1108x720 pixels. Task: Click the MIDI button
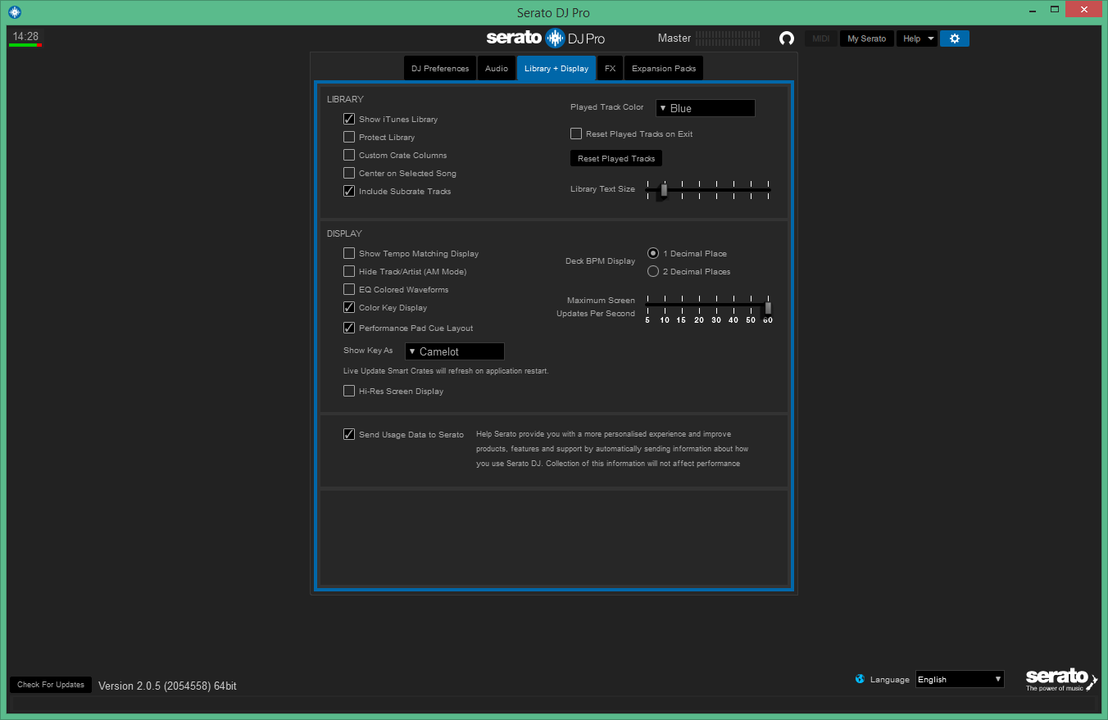[821, 38]
